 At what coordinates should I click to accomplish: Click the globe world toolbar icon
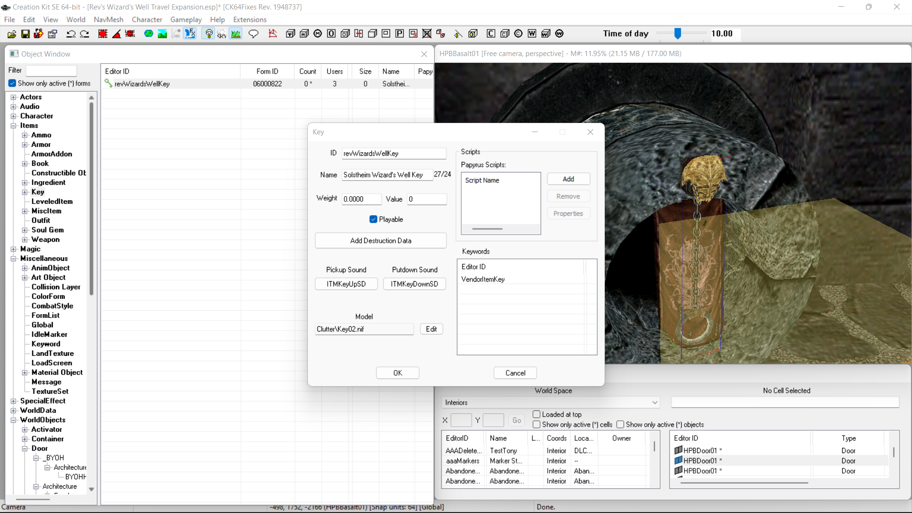pyautogui.click(x=149, y=34)
